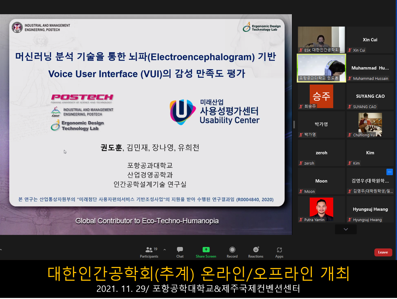This screenshot has width=397, height=299.
Task: Unmute 박가영's microphone
Action: (x=301, y=135)
